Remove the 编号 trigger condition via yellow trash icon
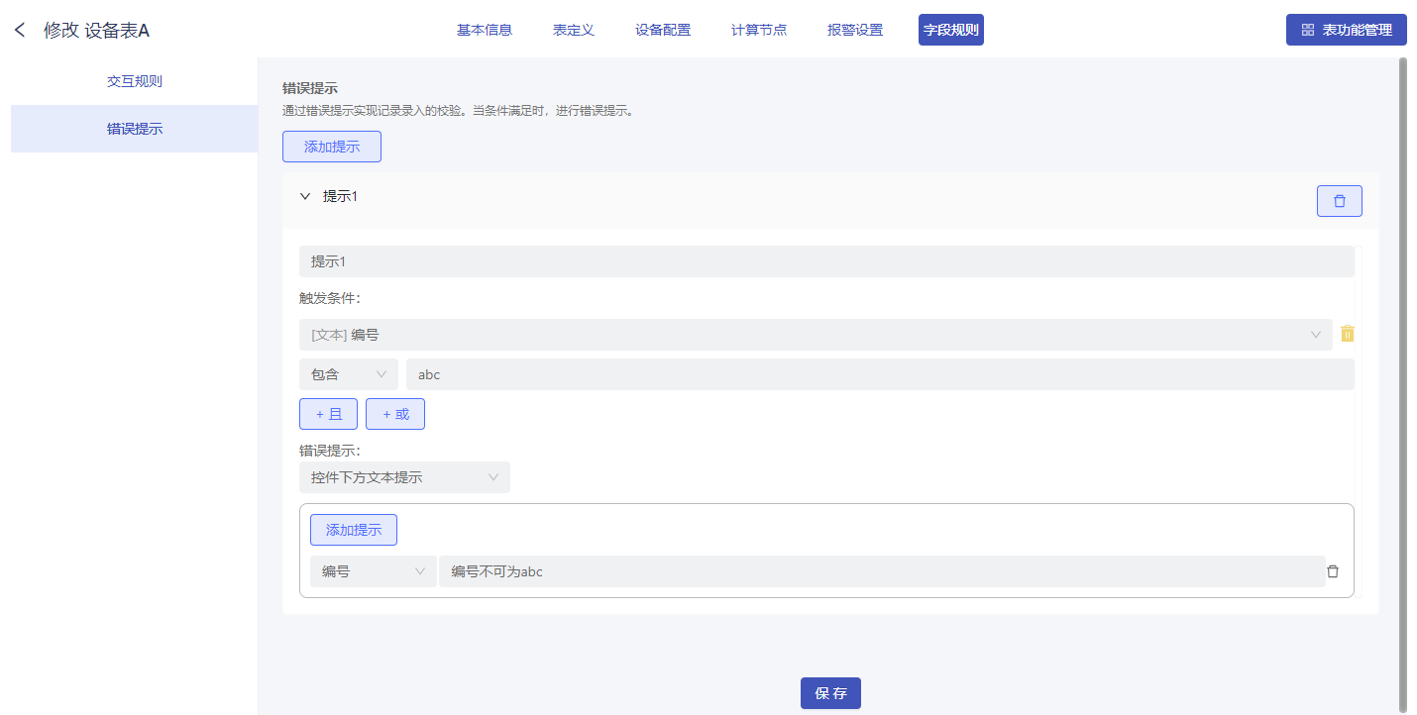 click(1347, 334)
